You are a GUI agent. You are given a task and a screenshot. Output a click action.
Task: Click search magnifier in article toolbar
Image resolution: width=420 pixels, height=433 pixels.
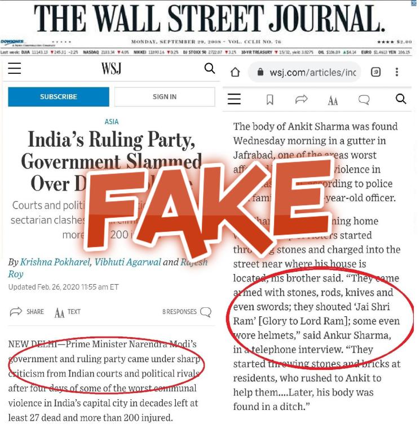coord(401,99)
